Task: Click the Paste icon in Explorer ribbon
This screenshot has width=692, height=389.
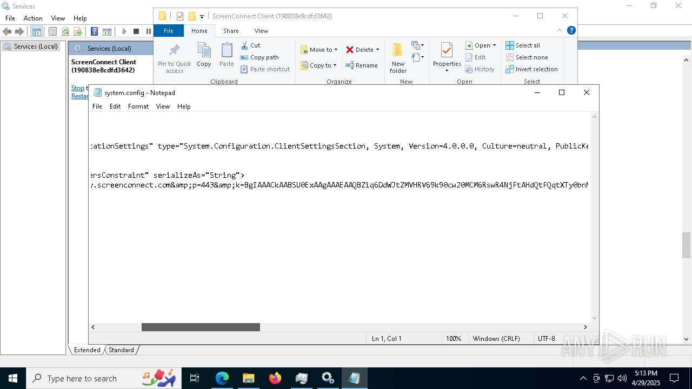Action: click(x=227, y=55)
